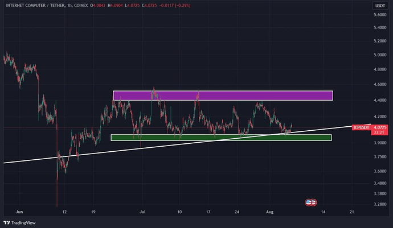Click the 33:21 candle countdown timer
Viewport: 393px width, 228px height.
point(378,132)
